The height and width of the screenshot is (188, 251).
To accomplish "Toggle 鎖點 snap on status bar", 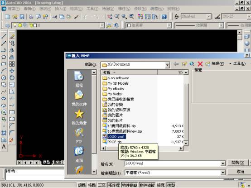I will [82, 185].
